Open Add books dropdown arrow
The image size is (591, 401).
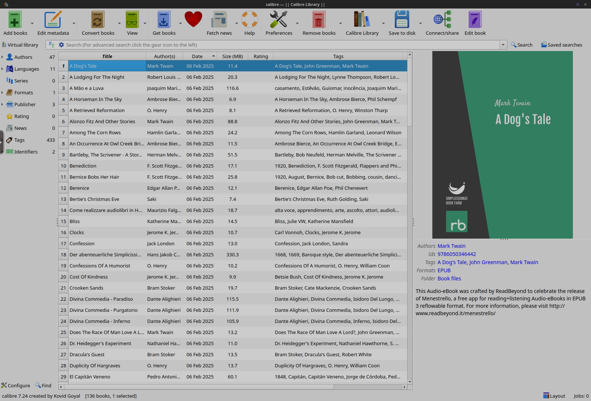32,23
